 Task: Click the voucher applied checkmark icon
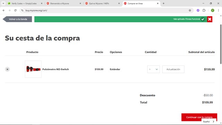coord(203,19)
